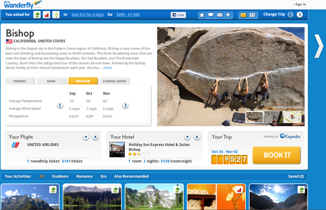Viewport: 326px width, 210px height.
Task: Click the Holiday Inn Express Hotel & Suites name
Action: (159, 147)
